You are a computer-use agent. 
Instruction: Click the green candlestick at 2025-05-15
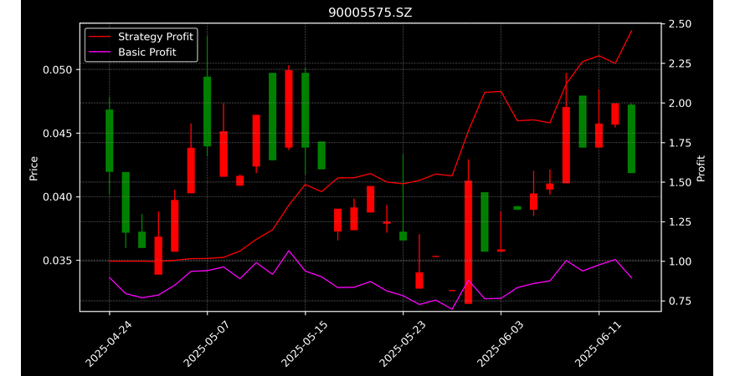[306, 110]
